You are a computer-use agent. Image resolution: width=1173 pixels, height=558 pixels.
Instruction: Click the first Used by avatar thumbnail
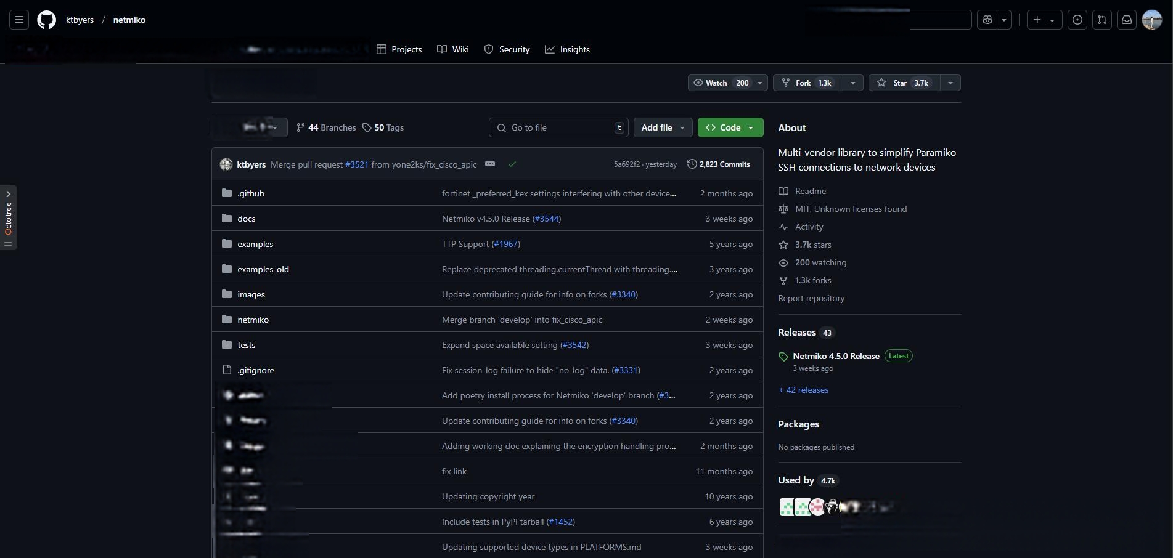click(x=787, y=507)
